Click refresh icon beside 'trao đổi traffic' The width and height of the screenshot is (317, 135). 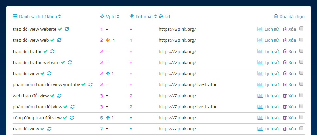pyautogui.click(x=52, y=51)
